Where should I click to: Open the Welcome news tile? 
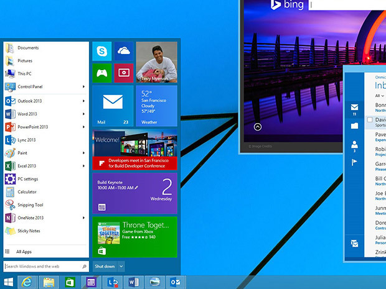(x=134, y=150)
